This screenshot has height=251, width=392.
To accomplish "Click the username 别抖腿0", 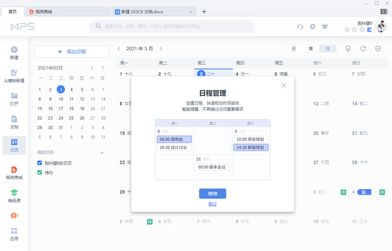I will [365, 23].
